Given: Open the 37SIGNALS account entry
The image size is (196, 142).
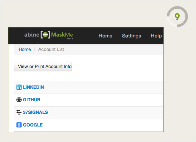Looking at the screenshot, I should click(35, 112).
